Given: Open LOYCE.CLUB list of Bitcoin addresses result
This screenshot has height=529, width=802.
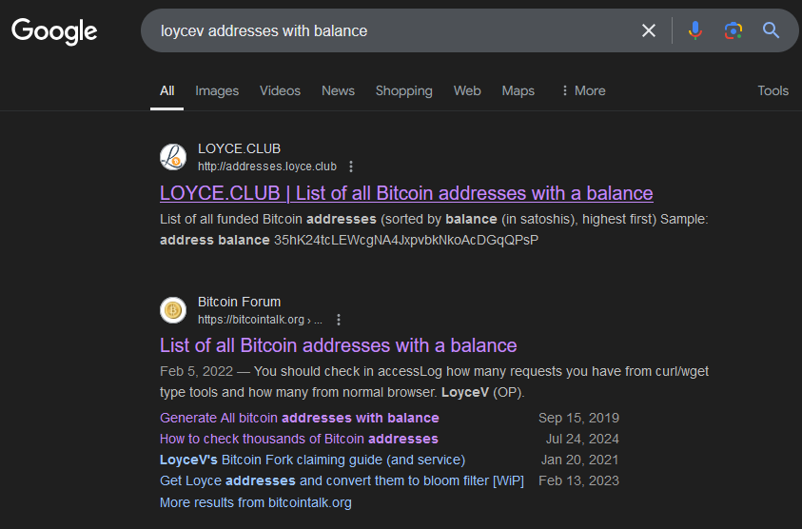Looking at the screenshot, I should [406, 193].
